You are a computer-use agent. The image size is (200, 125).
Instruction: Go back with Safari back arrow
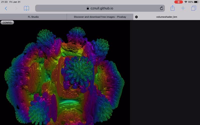pos(6,8)
